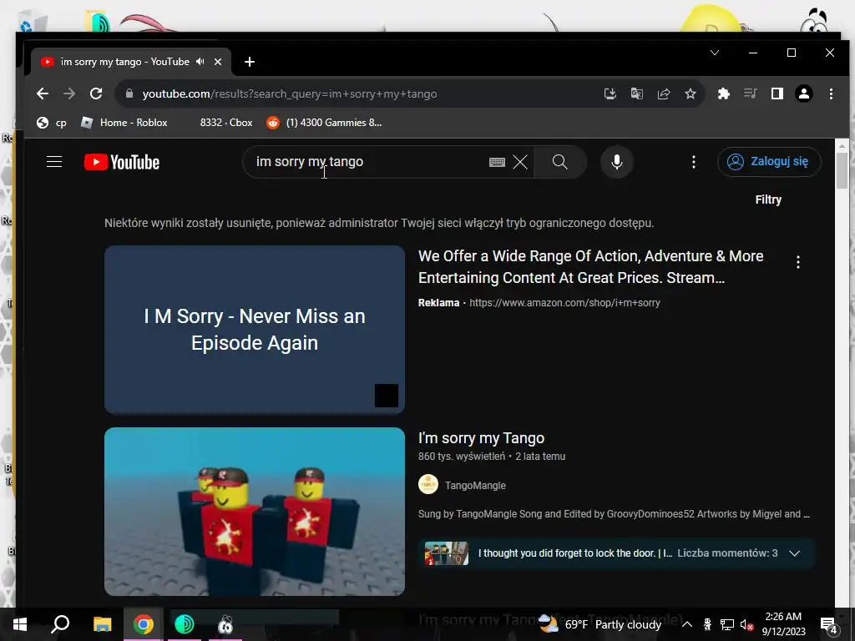Click the browser forward arrow
Viewport: 855px width, 641px height.
coord(69,93)
